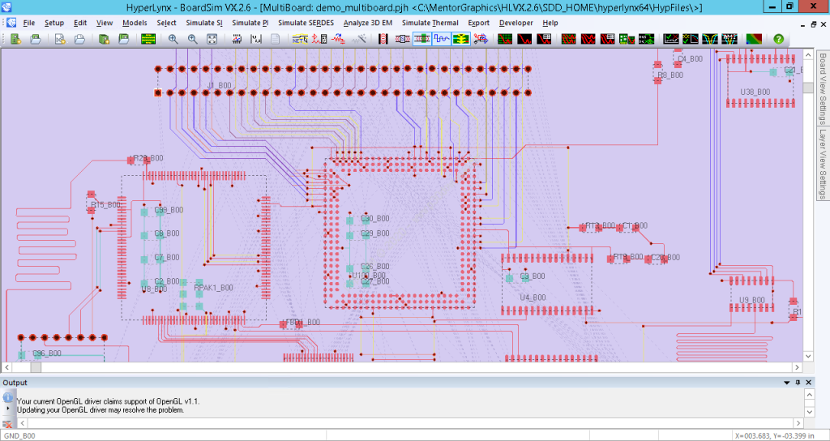Click the board view vertical scroll up arrow
Image resolution: width=830 pixels, height=441 pixels.
(x=808, y=54)
